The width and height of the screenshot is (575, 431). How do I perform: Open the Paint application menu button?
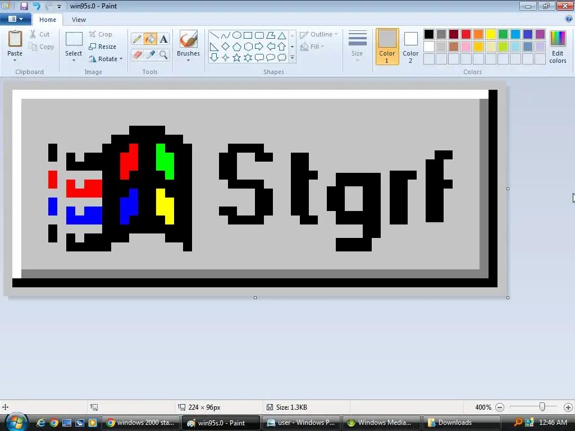(15, 19)
